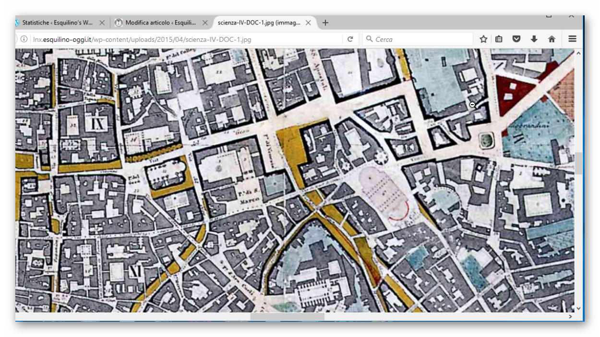Click the horizontal scrollbar thumb
Image resolution: width=600 pixels, height=337 pixels.
click(x=287, y=316)
